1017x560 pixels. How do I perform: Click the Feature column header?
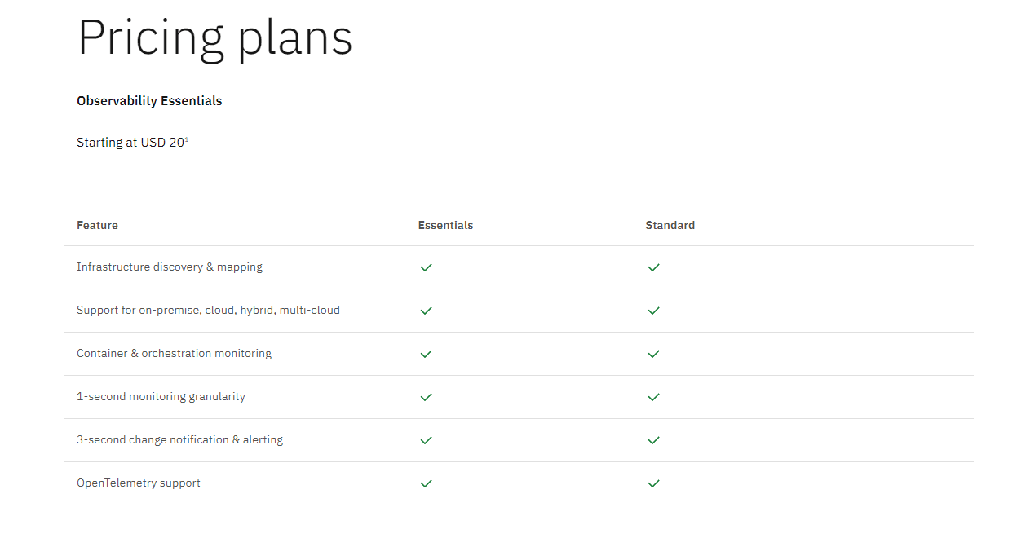(97, 225)
